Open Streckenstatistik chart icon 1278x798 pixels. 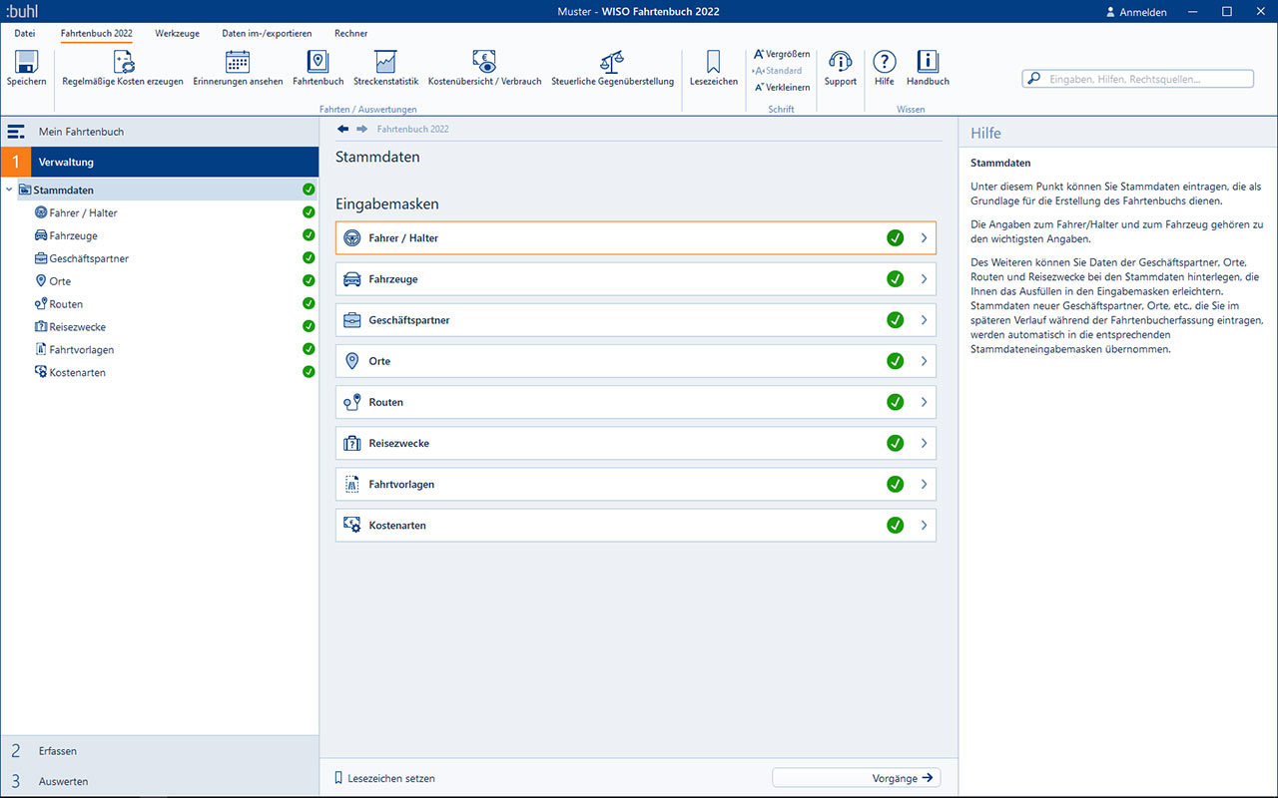tap(385, 62)
